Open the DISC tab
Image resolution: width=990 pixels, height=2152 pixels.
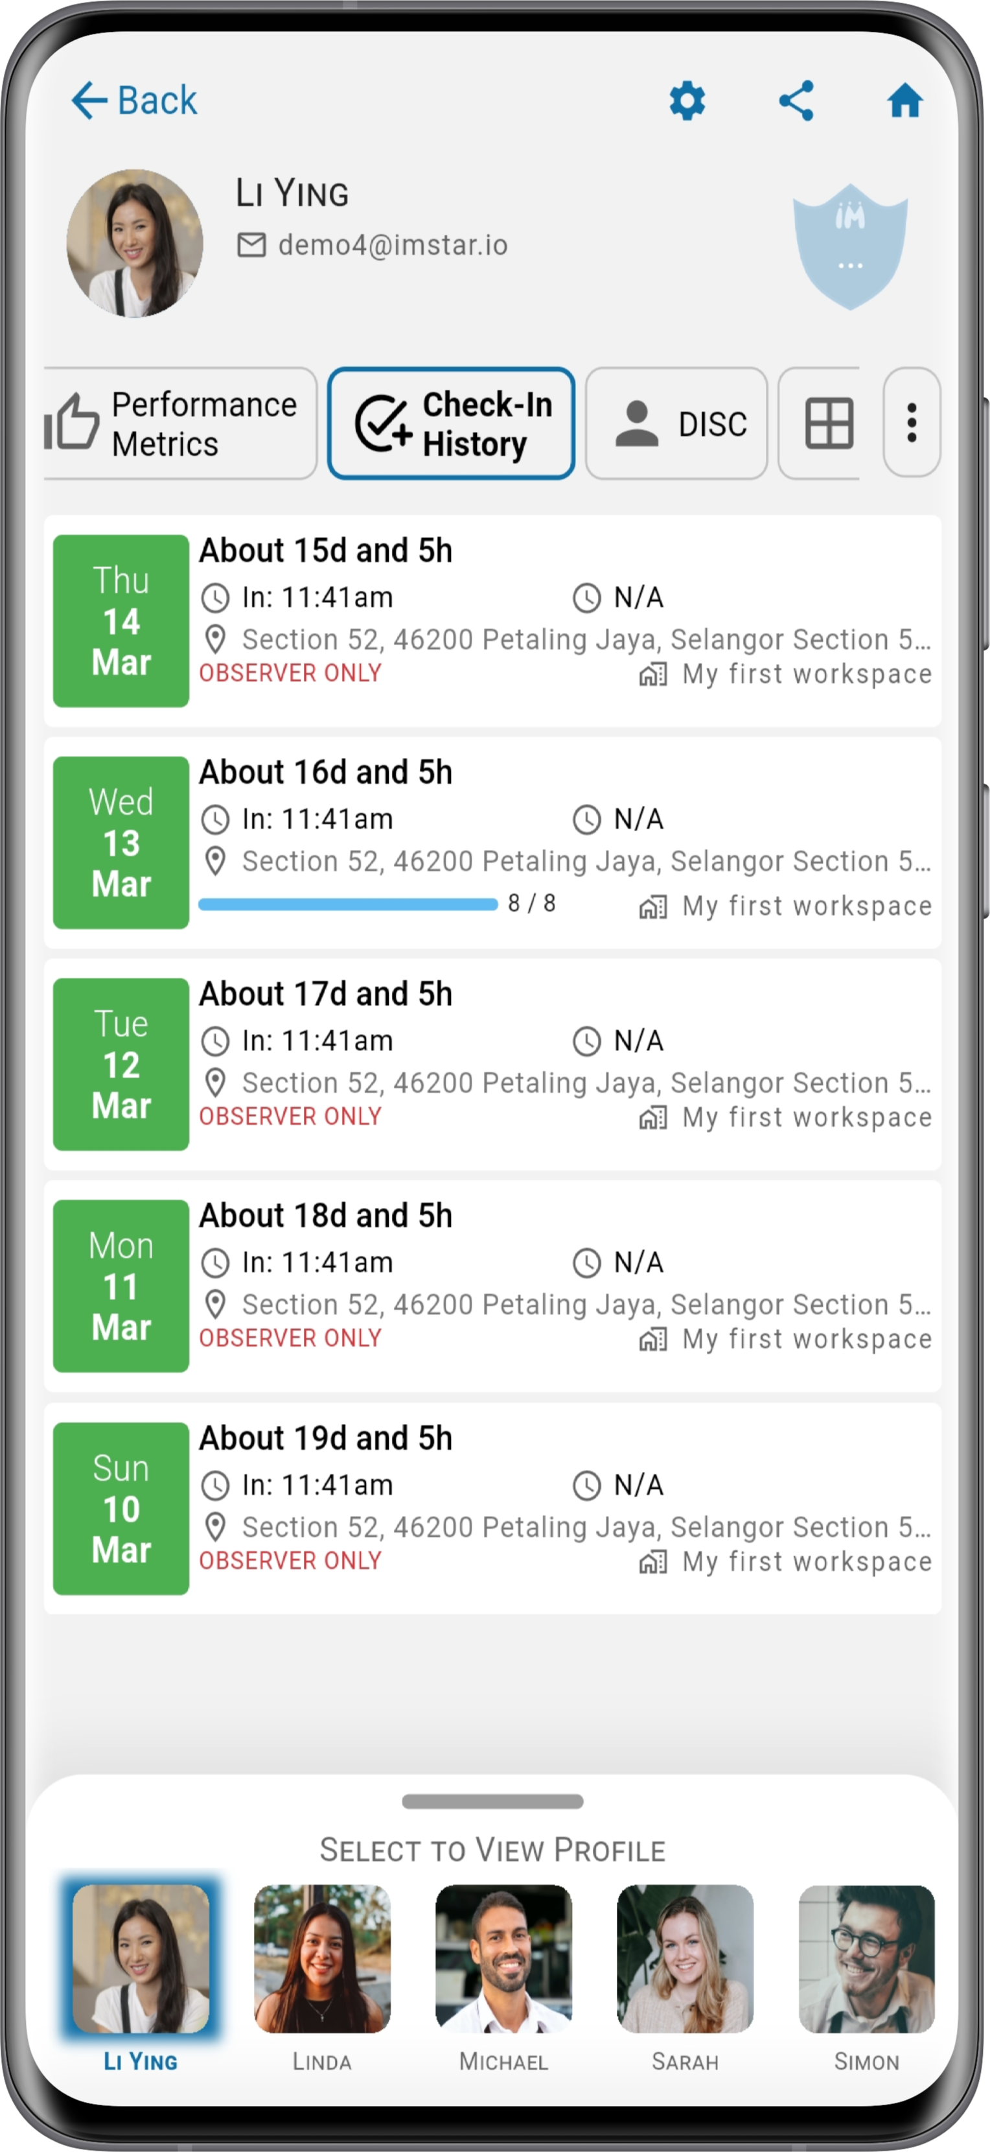click(x=676, y=423)
